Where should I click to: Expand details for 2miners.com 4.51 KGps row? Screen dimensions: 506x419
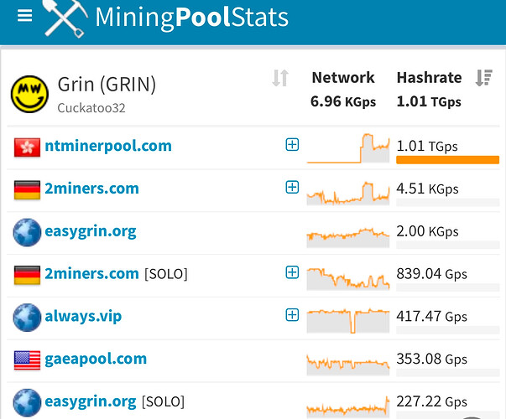(x=292, y=187)
